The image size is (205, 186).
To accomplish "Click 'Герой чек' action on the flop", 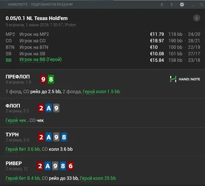I will click(x=16, y=121).
